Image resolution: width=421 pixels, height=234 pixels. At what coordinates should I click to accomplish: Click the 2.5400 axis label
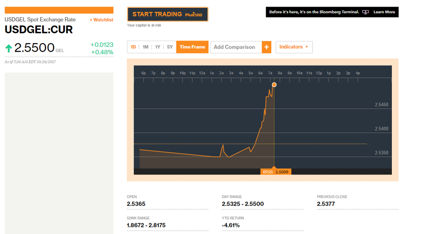[382, 128]
